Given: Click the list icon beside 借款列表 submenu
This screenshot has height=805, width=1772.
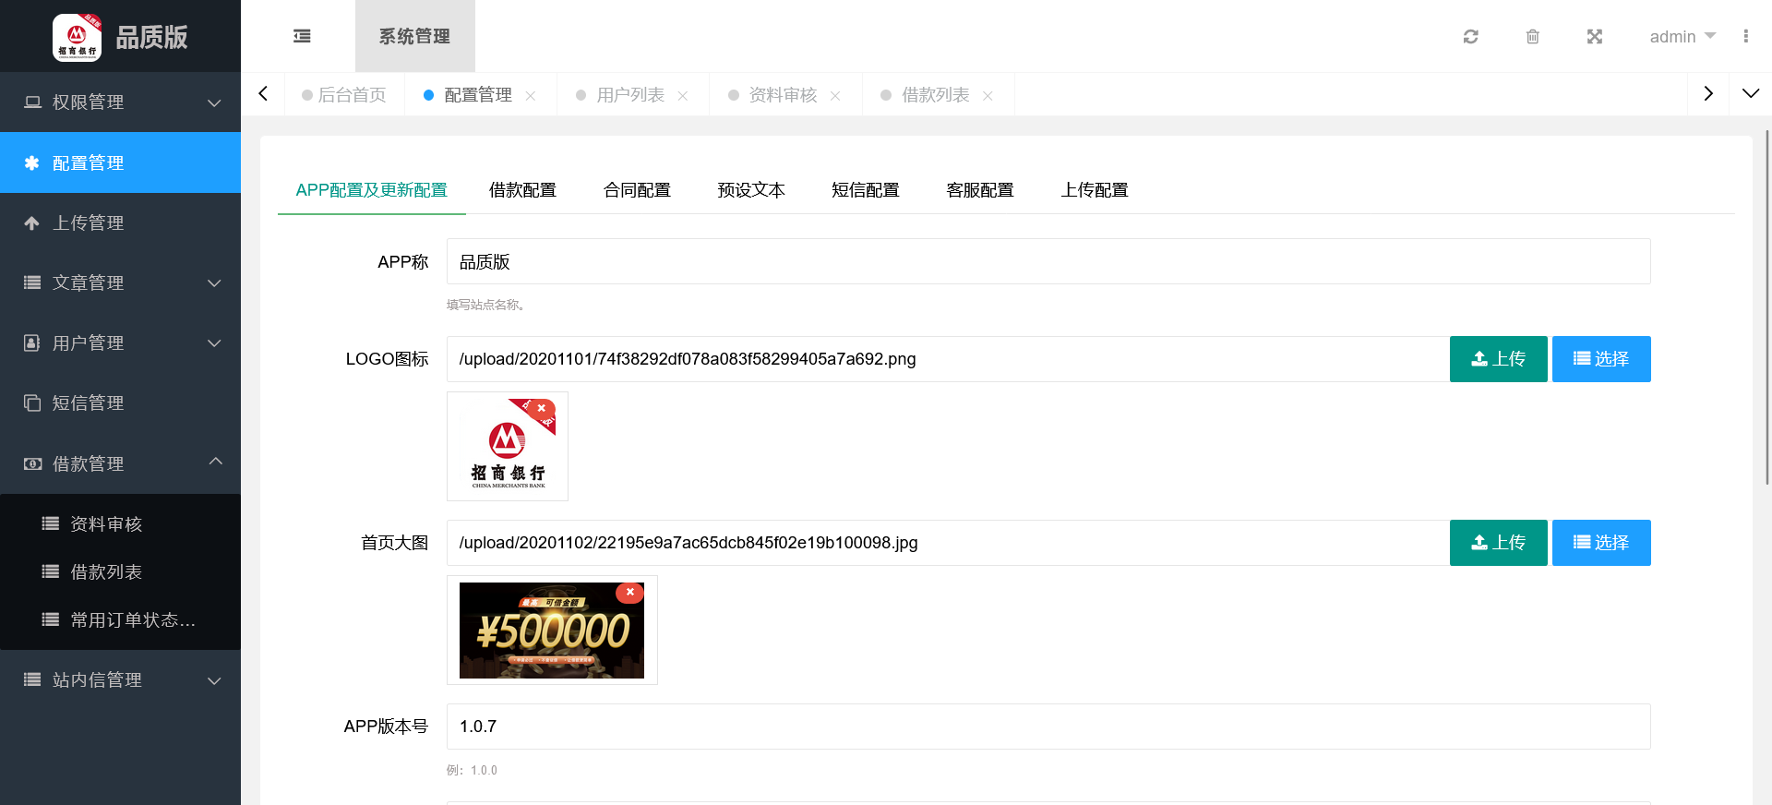Looking at the screenshot, I should 51,571.
